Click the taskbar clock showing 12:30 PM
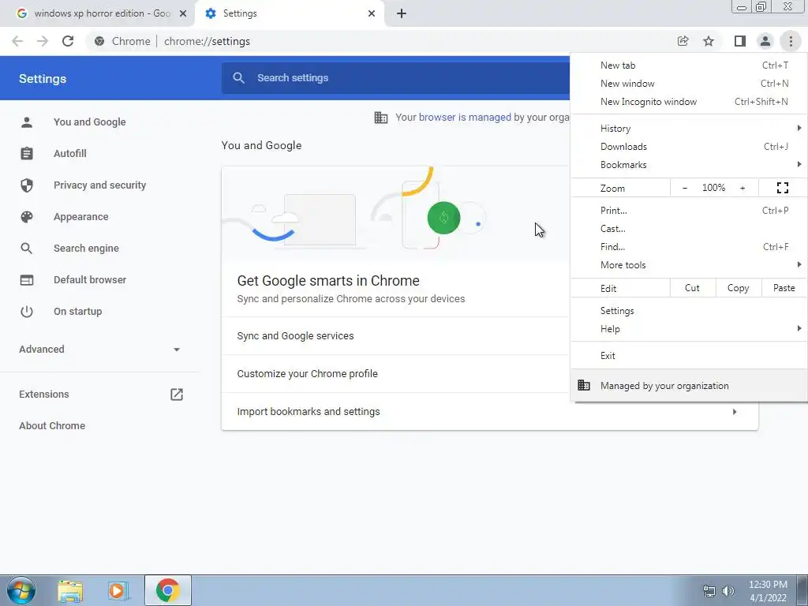The image size is (808, 606). pos(768,590)
